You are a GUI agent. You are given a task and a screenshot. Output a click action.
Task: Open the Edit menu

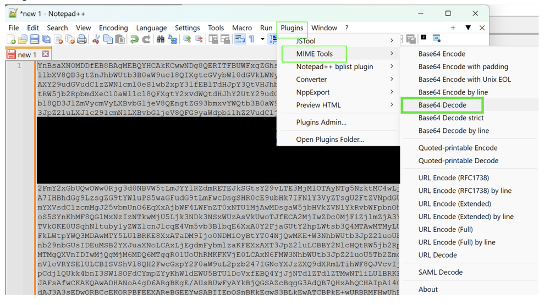[33, 27]
